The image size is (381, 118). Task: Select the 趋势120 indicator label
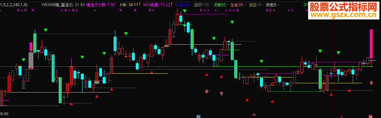[203, 4]
